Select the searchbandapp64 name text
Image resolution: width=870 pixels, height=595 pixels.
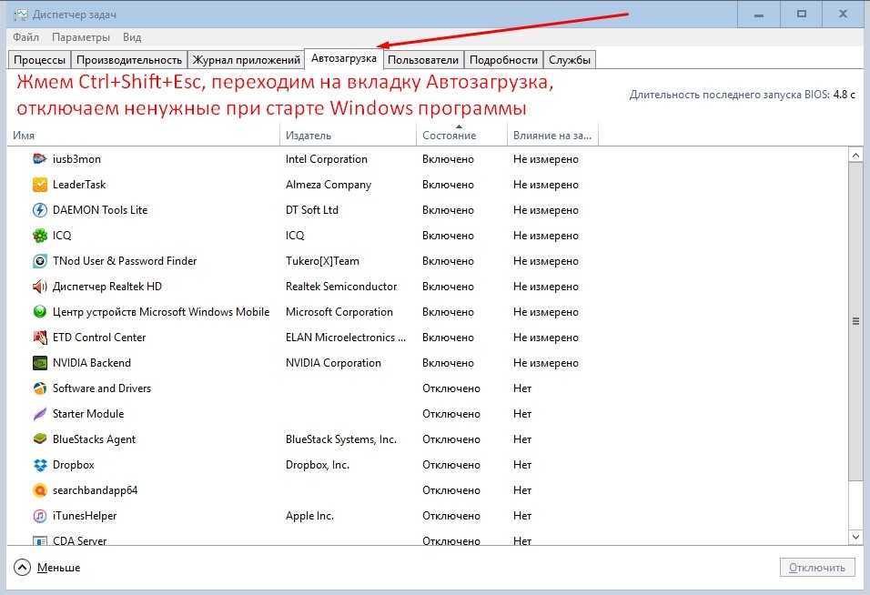point(95,490)
